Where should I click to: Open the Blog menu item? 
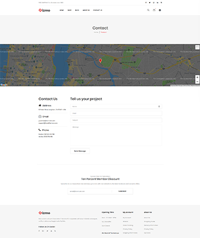click(x=77, y=10)
